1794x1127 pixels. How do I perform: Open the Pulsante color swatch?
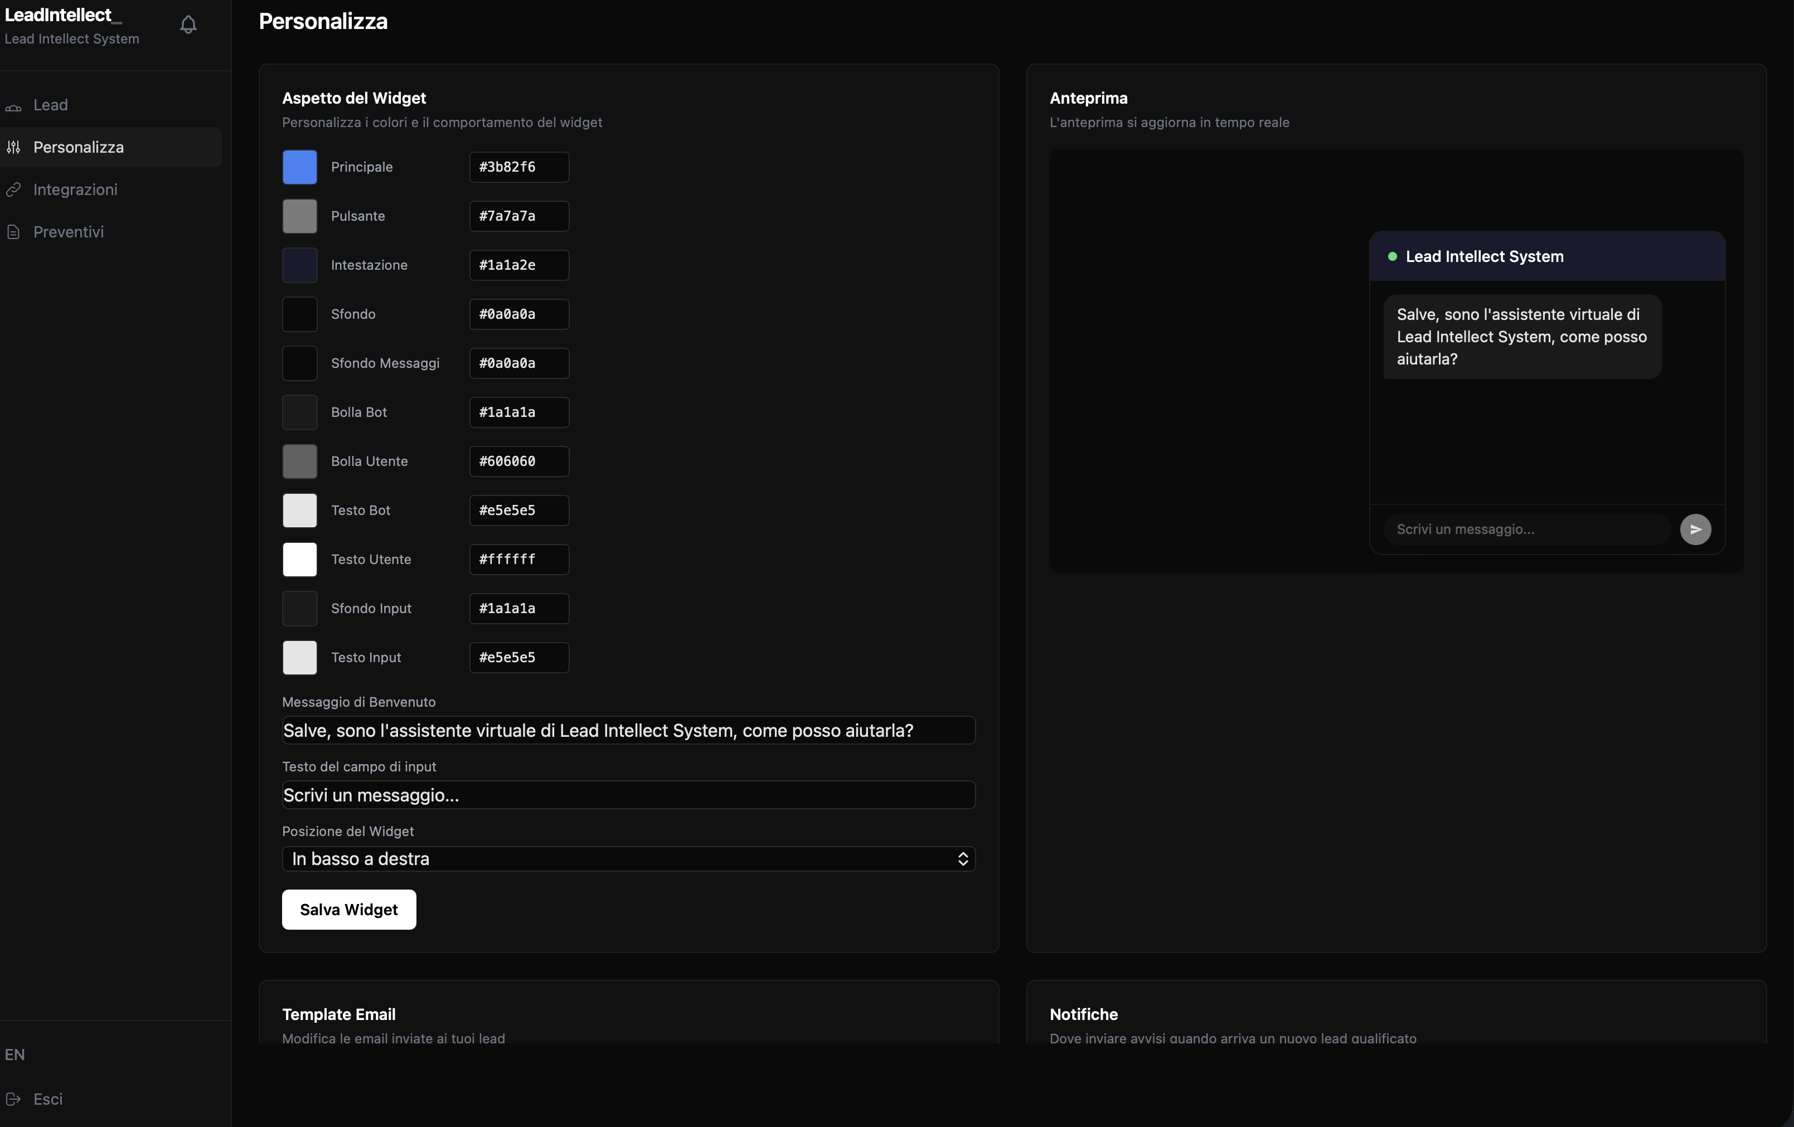[299, 216]
